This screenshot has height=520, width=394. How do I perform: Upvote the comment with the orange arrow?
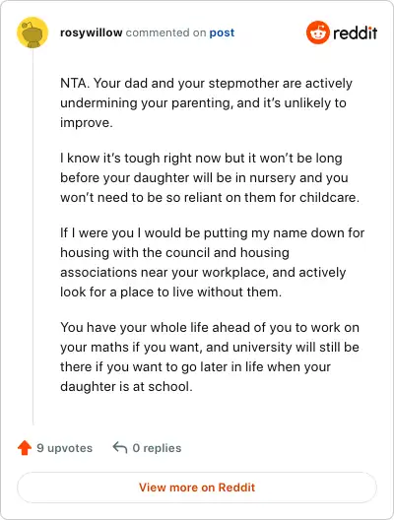point(25,448)
